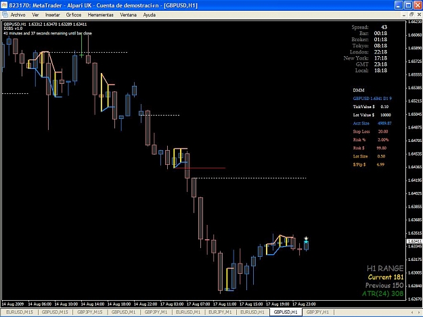Click the 17 Aug 23:00 time axis label
Image resolution: width=423 pixels, height=317 pixels.
(x=304, y=304)
